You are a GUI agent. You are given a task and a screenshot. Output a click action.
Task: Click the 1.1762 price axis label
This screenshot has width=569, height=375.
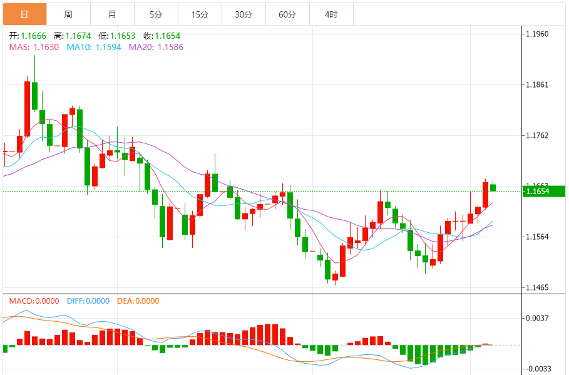(x=537, y=135)
